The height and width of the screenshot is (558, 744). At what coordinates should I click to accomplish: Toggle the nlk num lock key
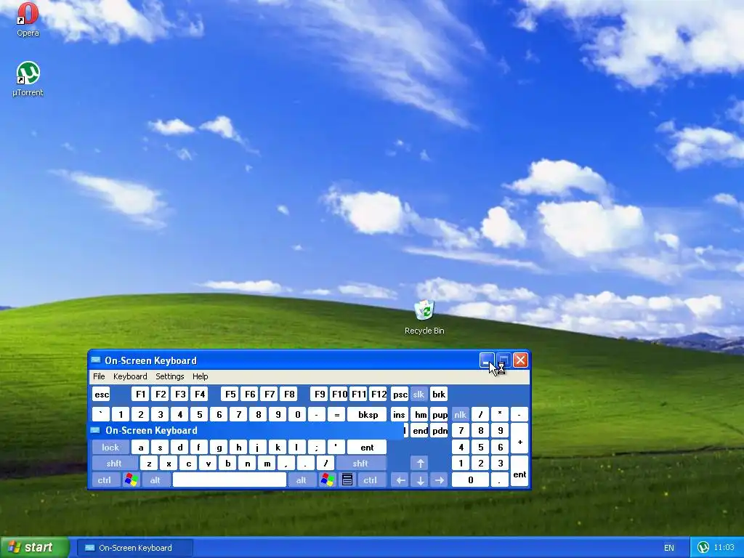[x=460, y=415]
